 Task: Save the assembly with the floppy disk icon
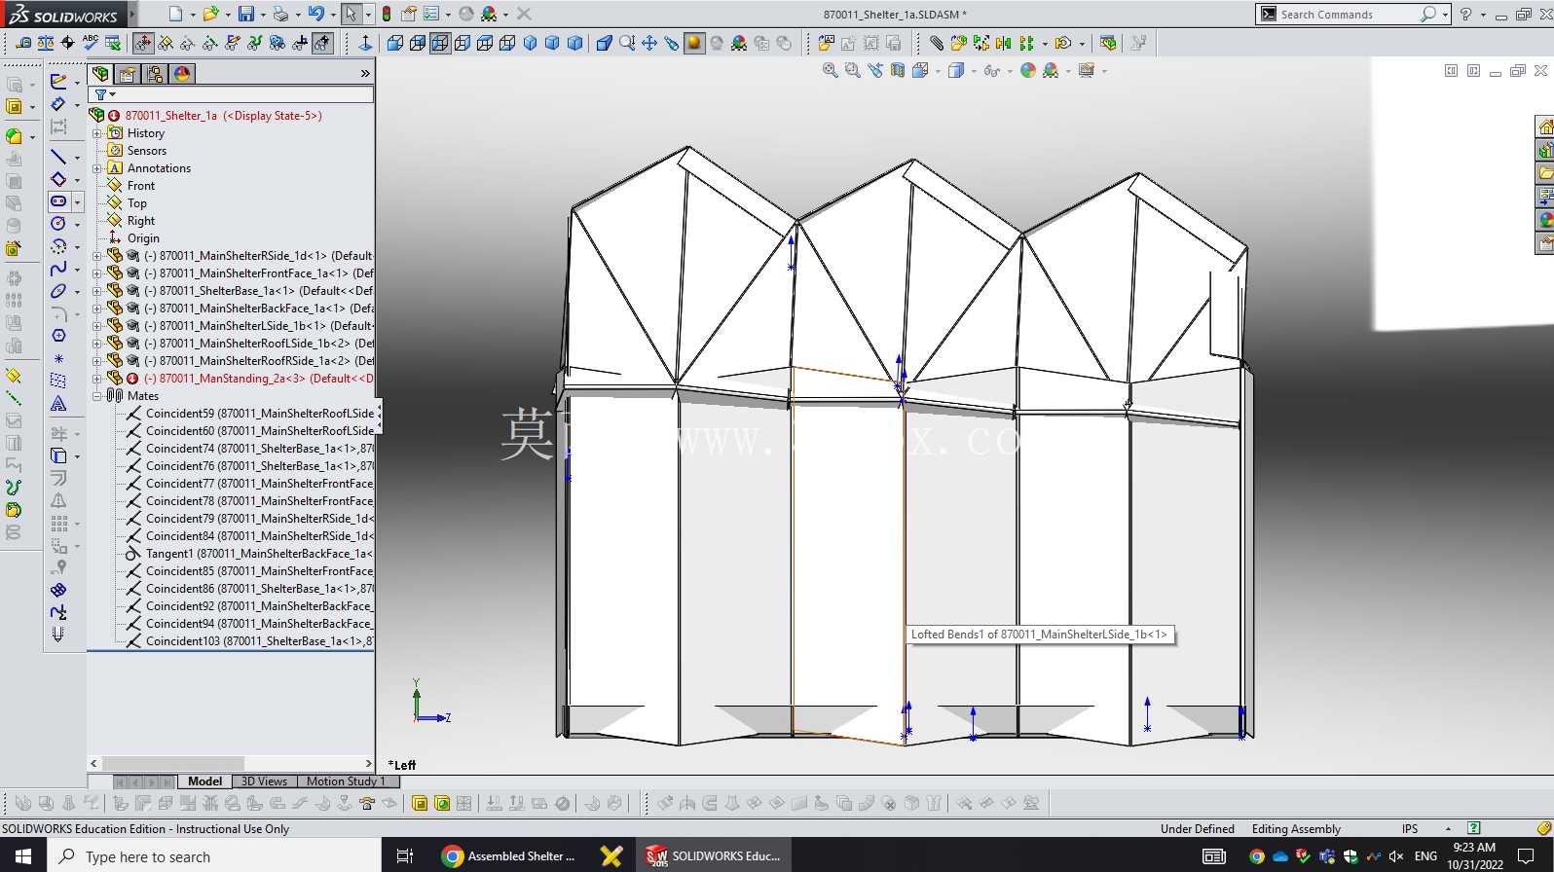(245, 14)
